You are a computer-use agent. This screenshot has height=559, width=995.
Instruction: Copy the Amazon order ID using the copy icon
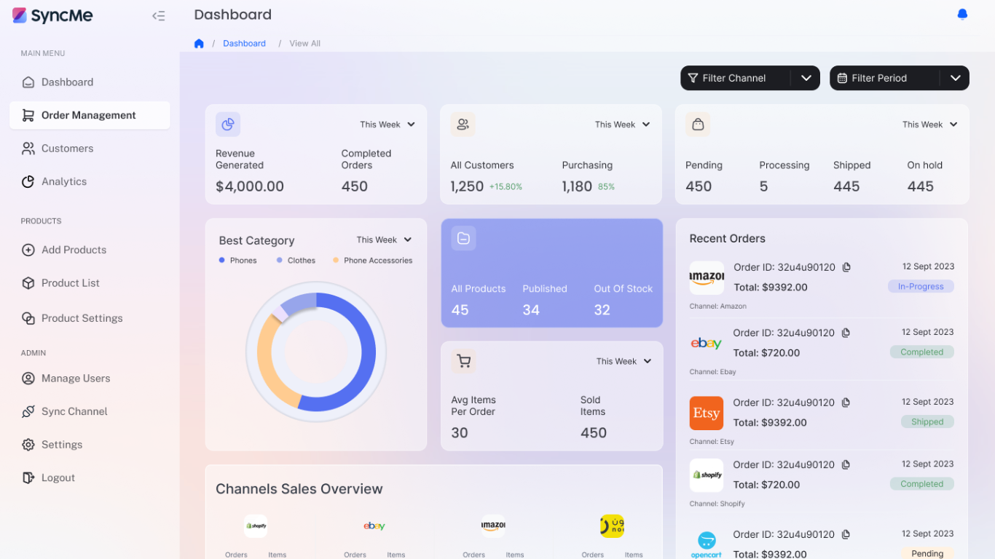click(846, 267)
